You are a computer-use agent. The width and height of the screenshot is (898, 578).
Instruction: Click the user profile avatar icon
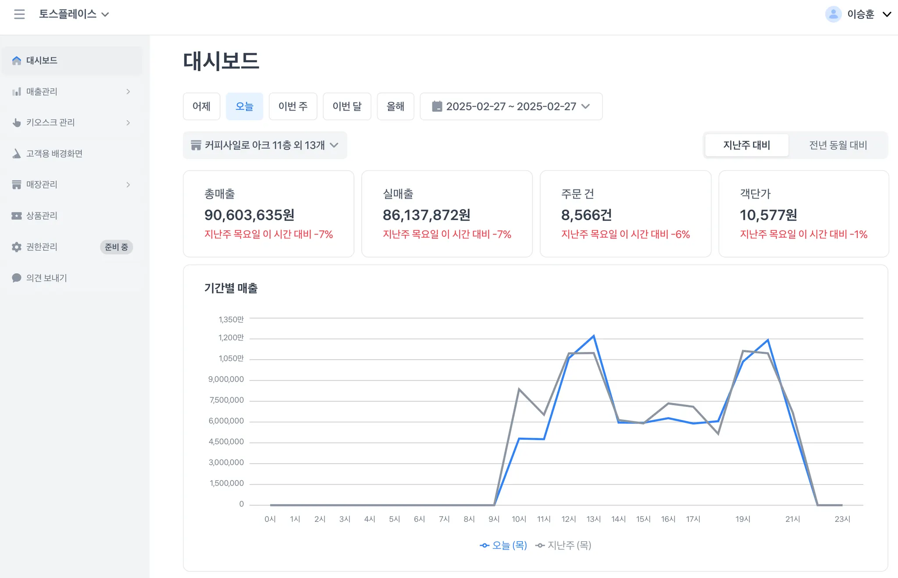(833, 14)
